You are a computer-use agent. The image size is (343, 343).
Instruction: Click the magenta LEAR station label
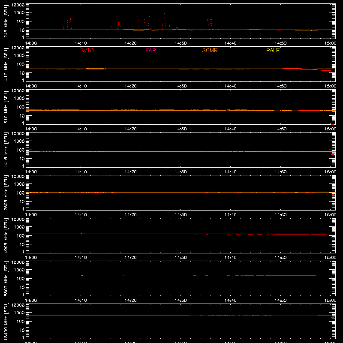pyautogui.click(x=149, y=50)
